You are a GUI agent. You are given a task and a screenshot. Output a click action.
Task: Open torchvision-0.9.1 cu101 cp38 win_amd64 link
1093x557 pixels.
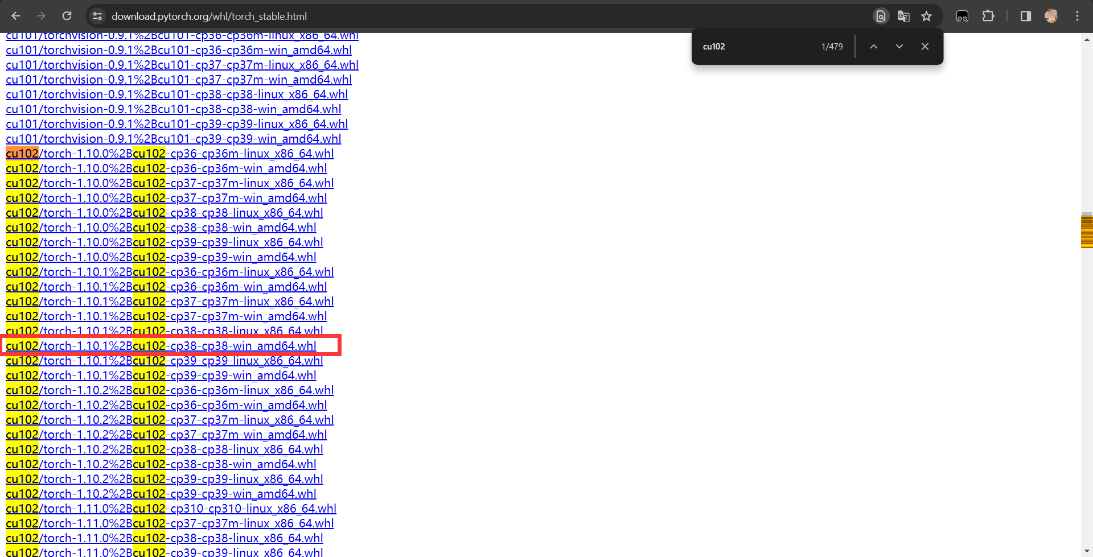[173, 109]
